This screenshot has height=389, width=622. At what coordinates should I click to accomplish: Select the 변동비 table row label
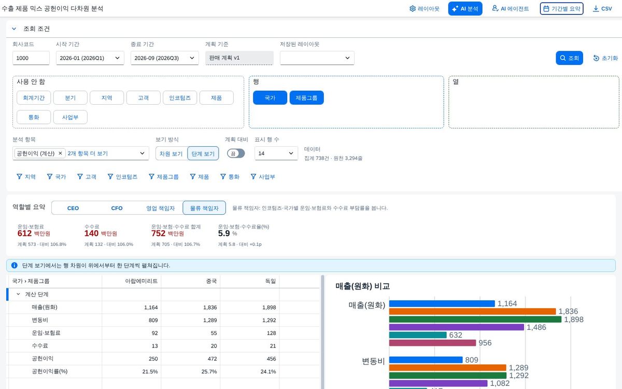39,321
